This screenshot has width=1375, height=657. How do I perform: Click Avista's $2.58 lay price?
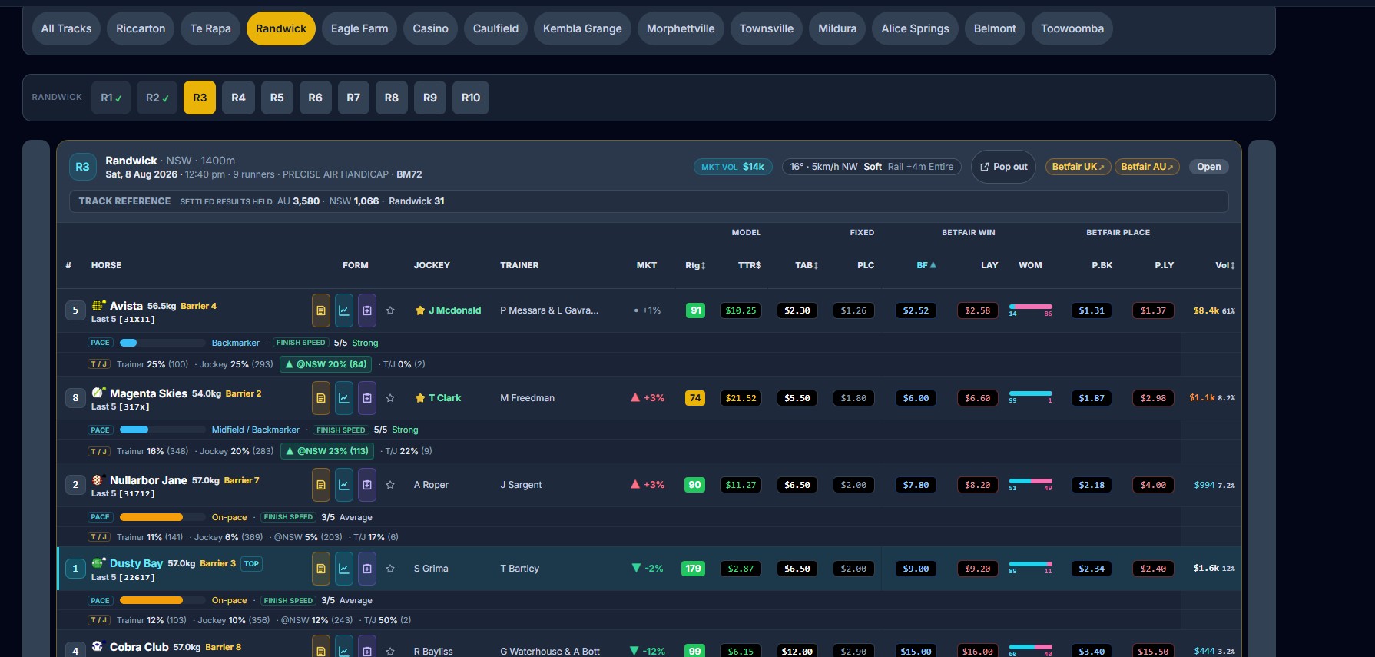click(977, 310)
